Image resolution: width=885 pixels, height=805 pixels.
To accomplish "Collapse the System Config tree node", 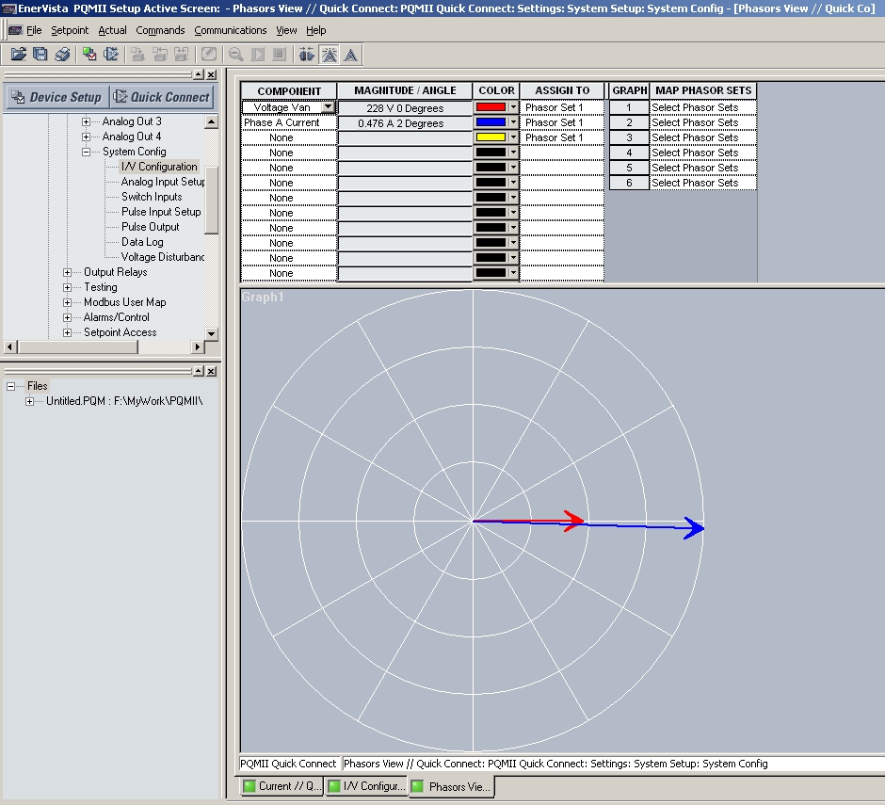I will click(86, 152).
